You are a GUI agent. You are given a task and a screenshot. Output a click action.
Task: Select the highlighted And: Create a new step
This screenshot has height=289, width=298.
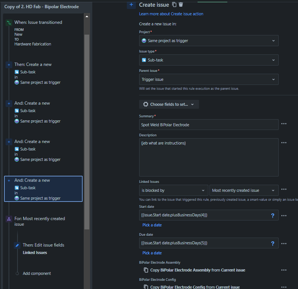(x=43, y=189)
